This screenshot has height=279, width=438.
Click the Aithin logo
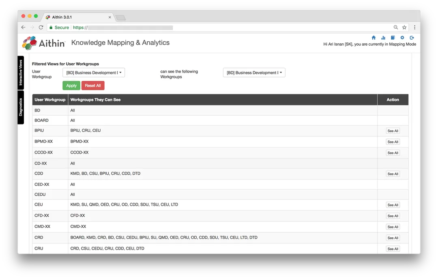point(43,43)
